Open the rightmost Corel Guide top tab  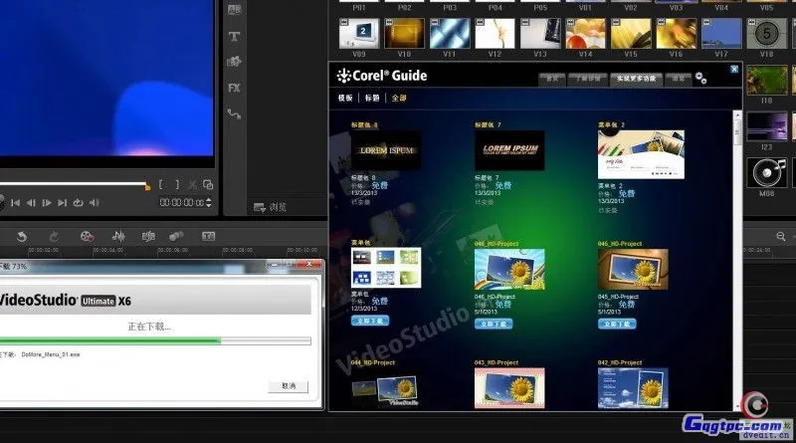click(x=679, y=79)
